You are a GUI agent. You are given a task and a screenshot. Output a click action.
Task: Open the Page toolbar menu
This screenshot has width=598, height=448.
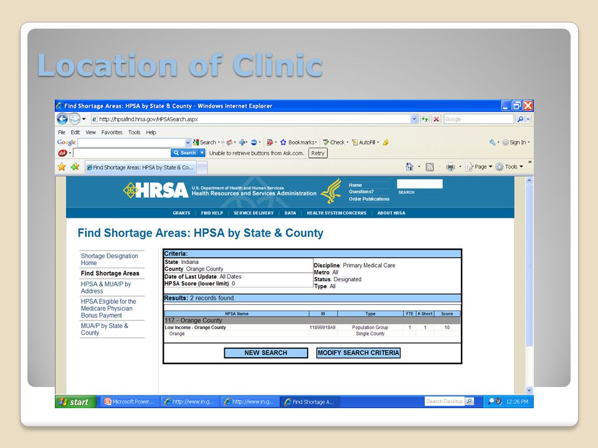478,167
